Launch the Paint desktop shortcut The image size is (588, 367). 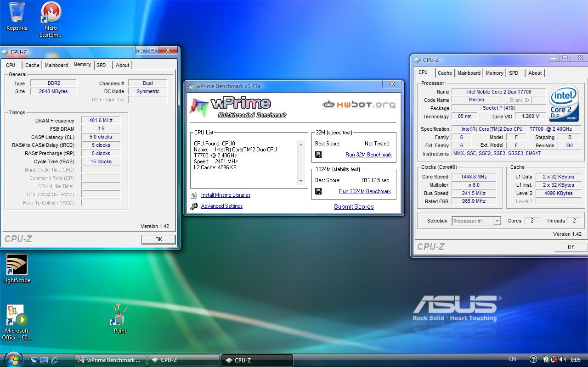120,318
